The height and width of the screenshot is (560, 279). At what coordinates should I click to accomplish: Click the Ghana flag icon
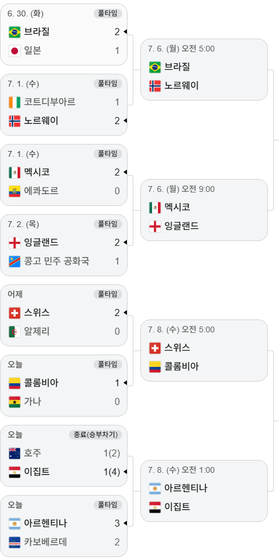tap(15, 402)
